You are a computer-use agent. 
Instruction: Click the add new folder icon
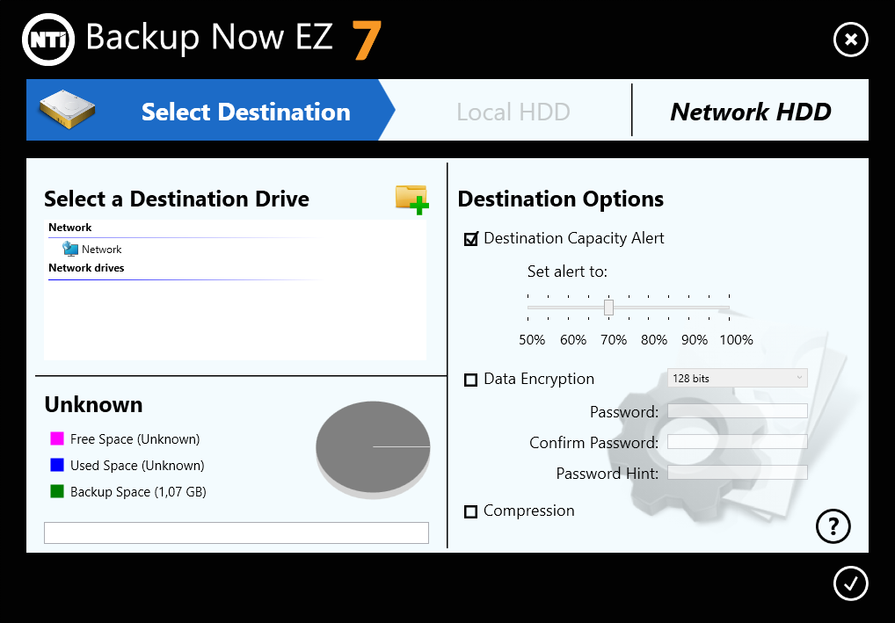pyautogui.click(x=411, y=199)
